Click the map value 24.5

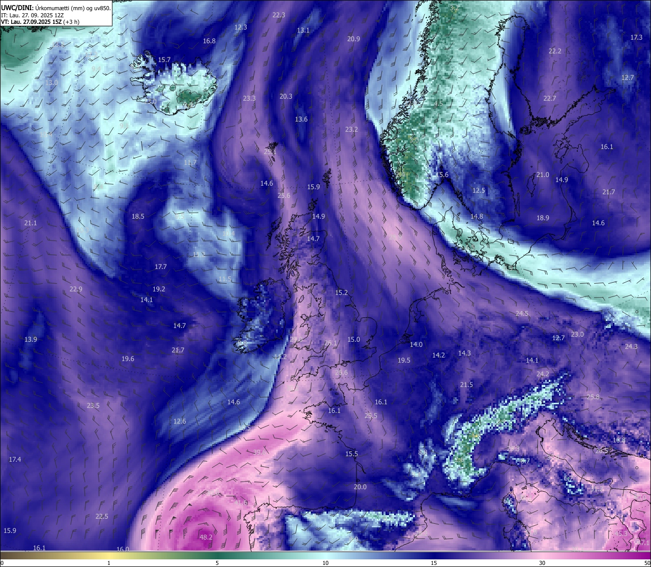[522, 314]
